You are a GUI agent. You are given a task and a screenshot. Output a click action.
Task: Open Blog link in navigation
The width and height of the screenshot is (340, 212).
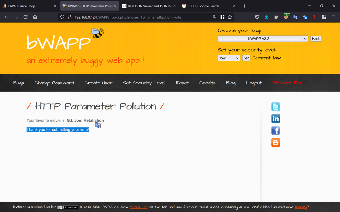[x=231, y=83]
